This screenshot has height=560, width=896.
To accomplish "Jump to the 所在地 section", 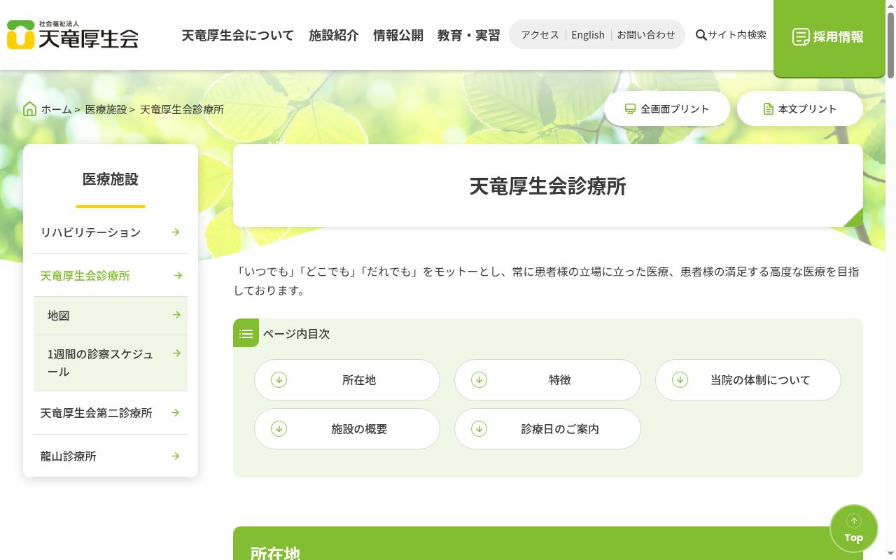I will (x=347, y=380).
